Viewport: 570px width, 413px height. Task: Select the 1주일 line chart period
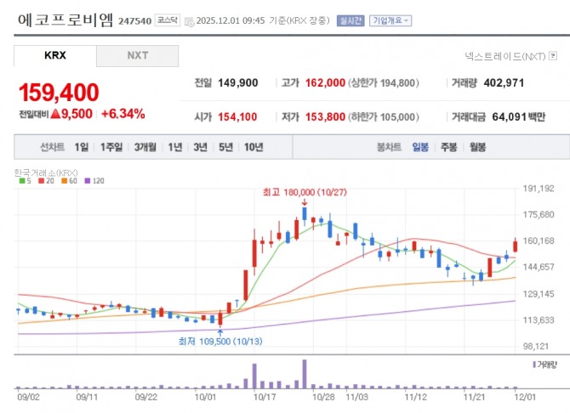pyautogui.click(x=111, y=147)
